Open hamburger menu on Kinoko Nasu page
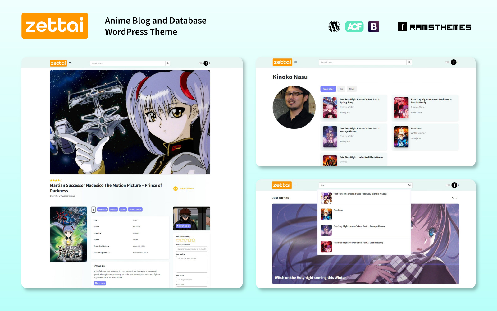Image resolution: width=497 pixels, height=311 pixels. tap(296, 62)
